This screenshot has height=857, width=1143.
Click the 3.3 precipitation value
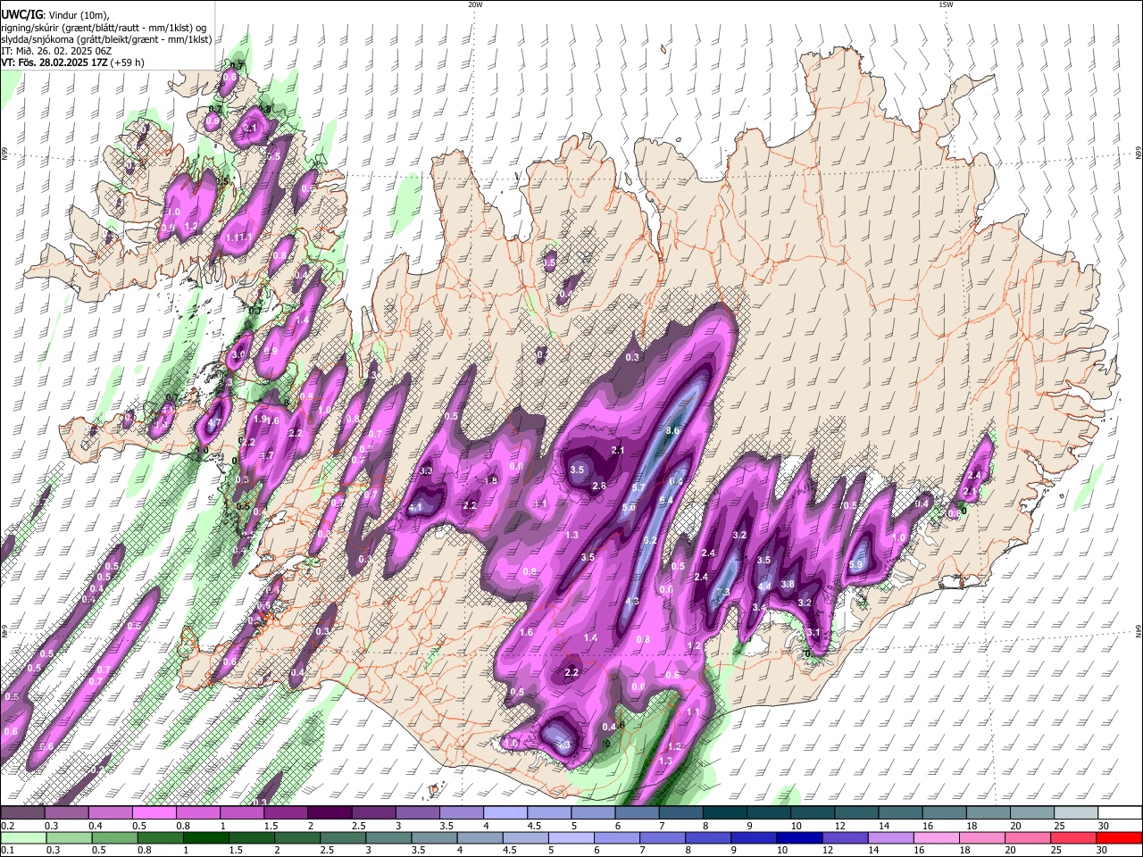pyautogui.click(x=426, y=470)
